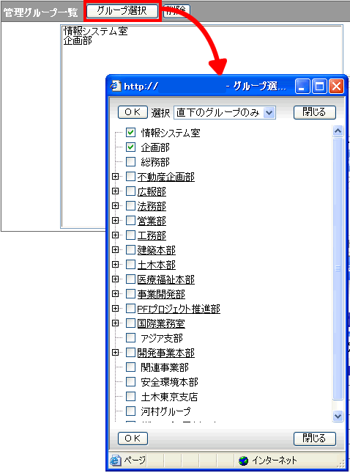
Task: Minimize the グループ選択 popup window
Action: tap(302, 87)
